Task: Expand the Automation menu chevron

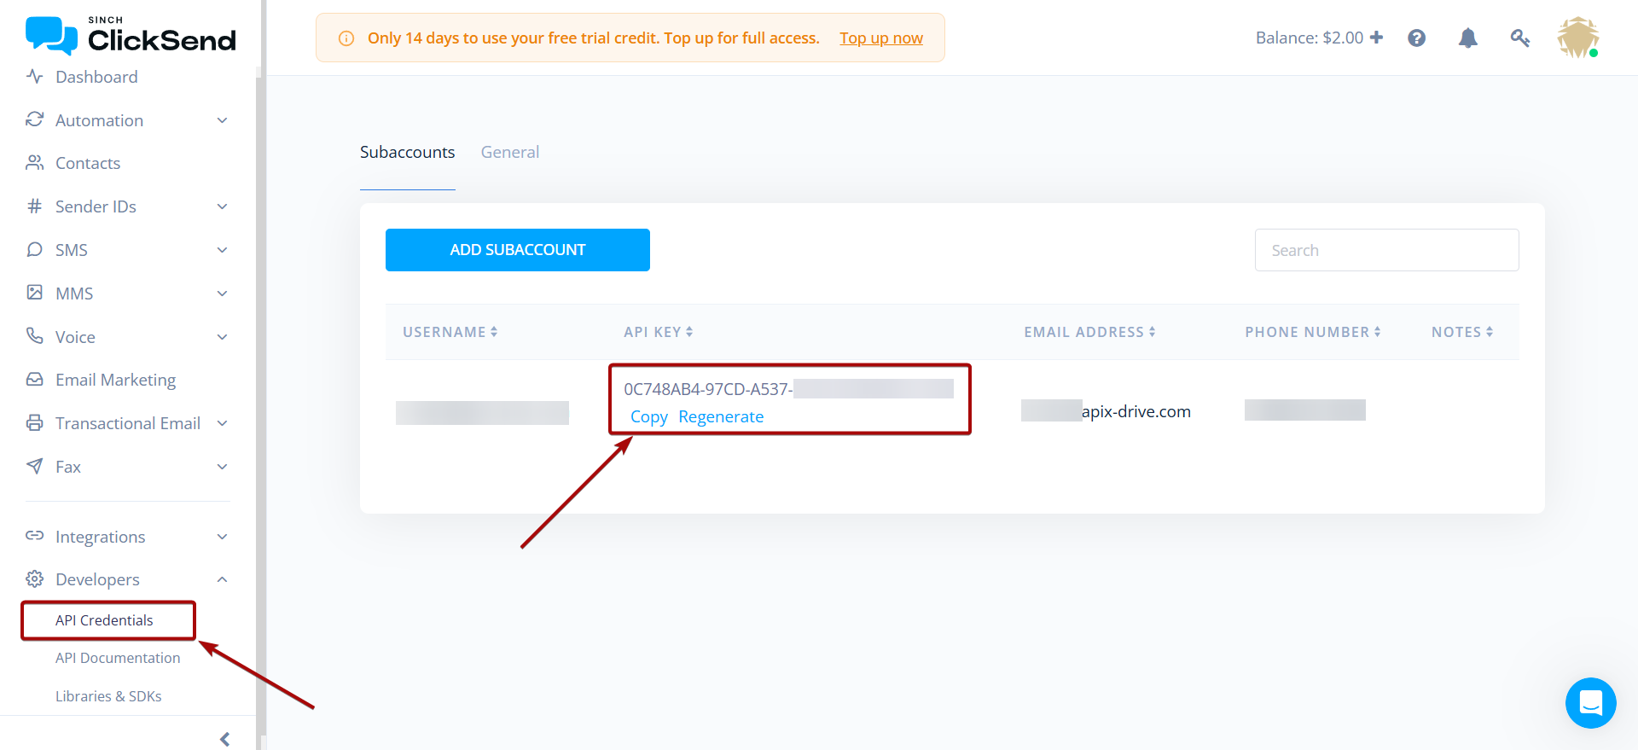Action: pyautogui.click(x=222, y=120)
